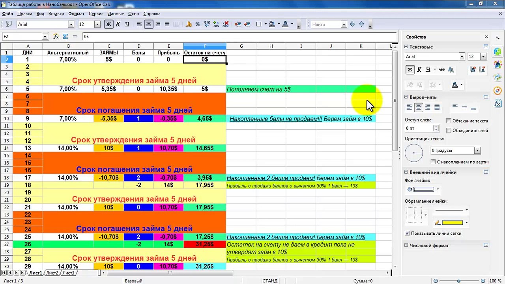
Task: Toggle bold in main toolbar
Action: [x=108, y=24]
